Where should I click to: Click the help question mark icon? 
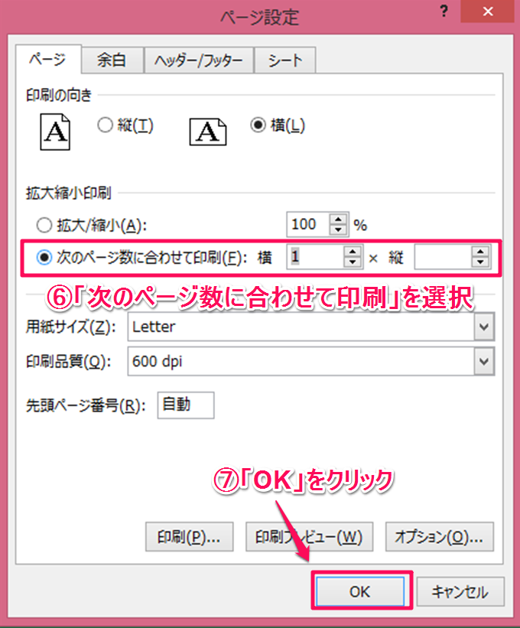pos(444,11)
